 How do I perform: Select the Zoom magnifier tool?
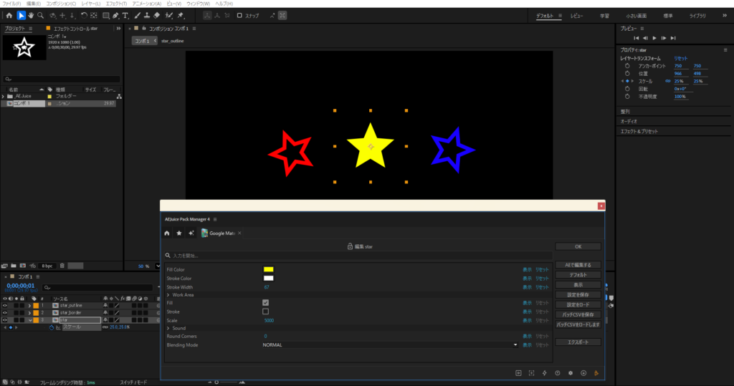pos(40,15)
